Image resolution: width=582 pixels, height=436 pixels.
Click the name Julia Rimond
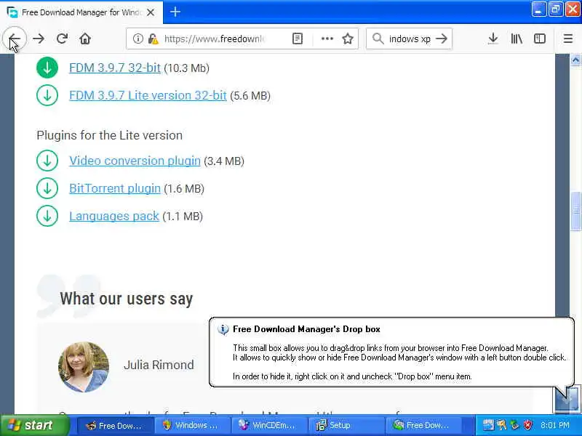click(x=159, y=365)
